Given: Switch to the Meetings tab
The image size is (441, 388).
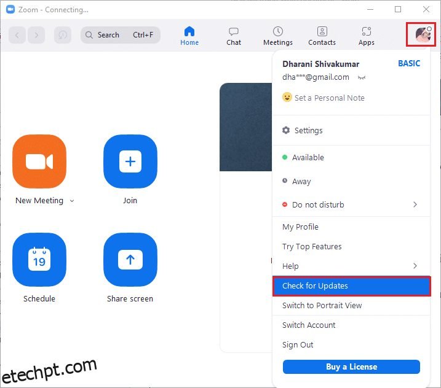Looking at the screenshot, I should click(x=278, y=36).
